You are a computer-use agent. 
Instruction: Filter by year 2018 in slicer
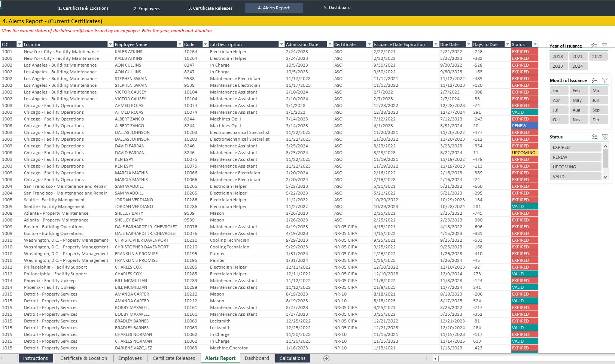(559, 56)
